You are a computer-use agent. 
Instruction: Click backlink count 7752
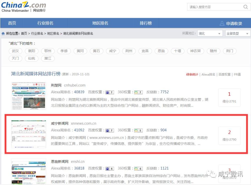(165, 92)
